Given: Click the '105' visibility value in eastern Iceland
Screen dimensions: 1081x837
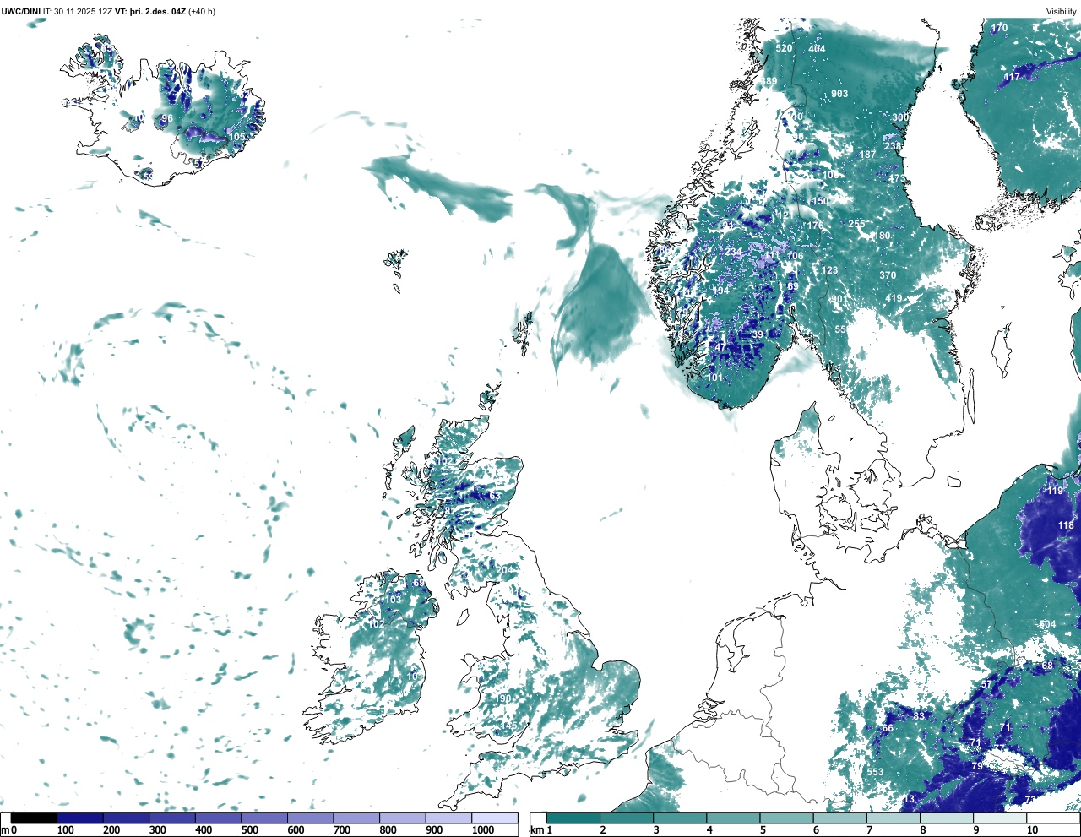Looking at the screenshot, I should click(237, 138).
